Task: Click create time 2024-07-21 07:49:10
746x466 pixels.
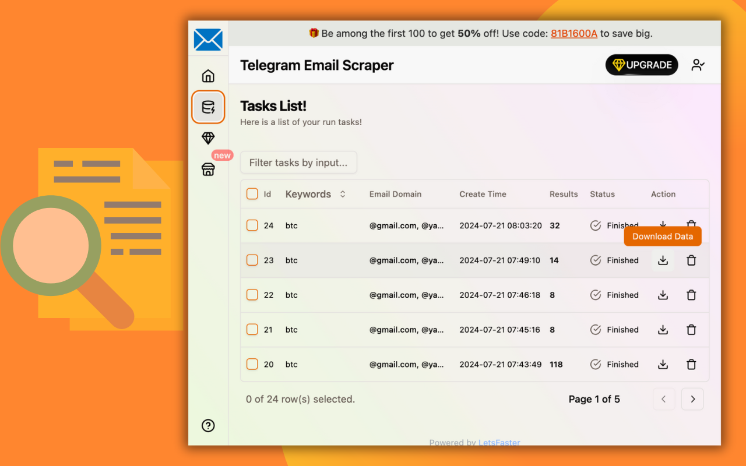Action: click(499, 260)
